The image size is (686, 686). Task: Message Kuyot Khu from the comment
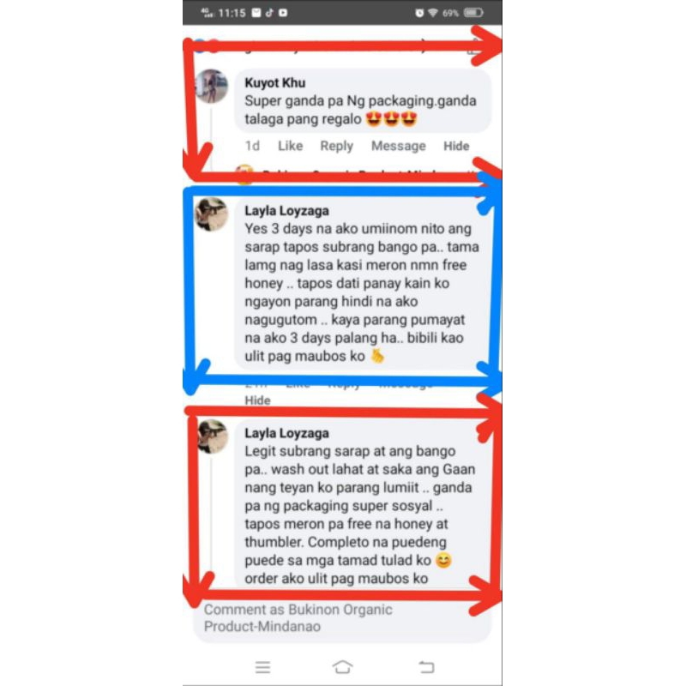(x=398, y=146)
